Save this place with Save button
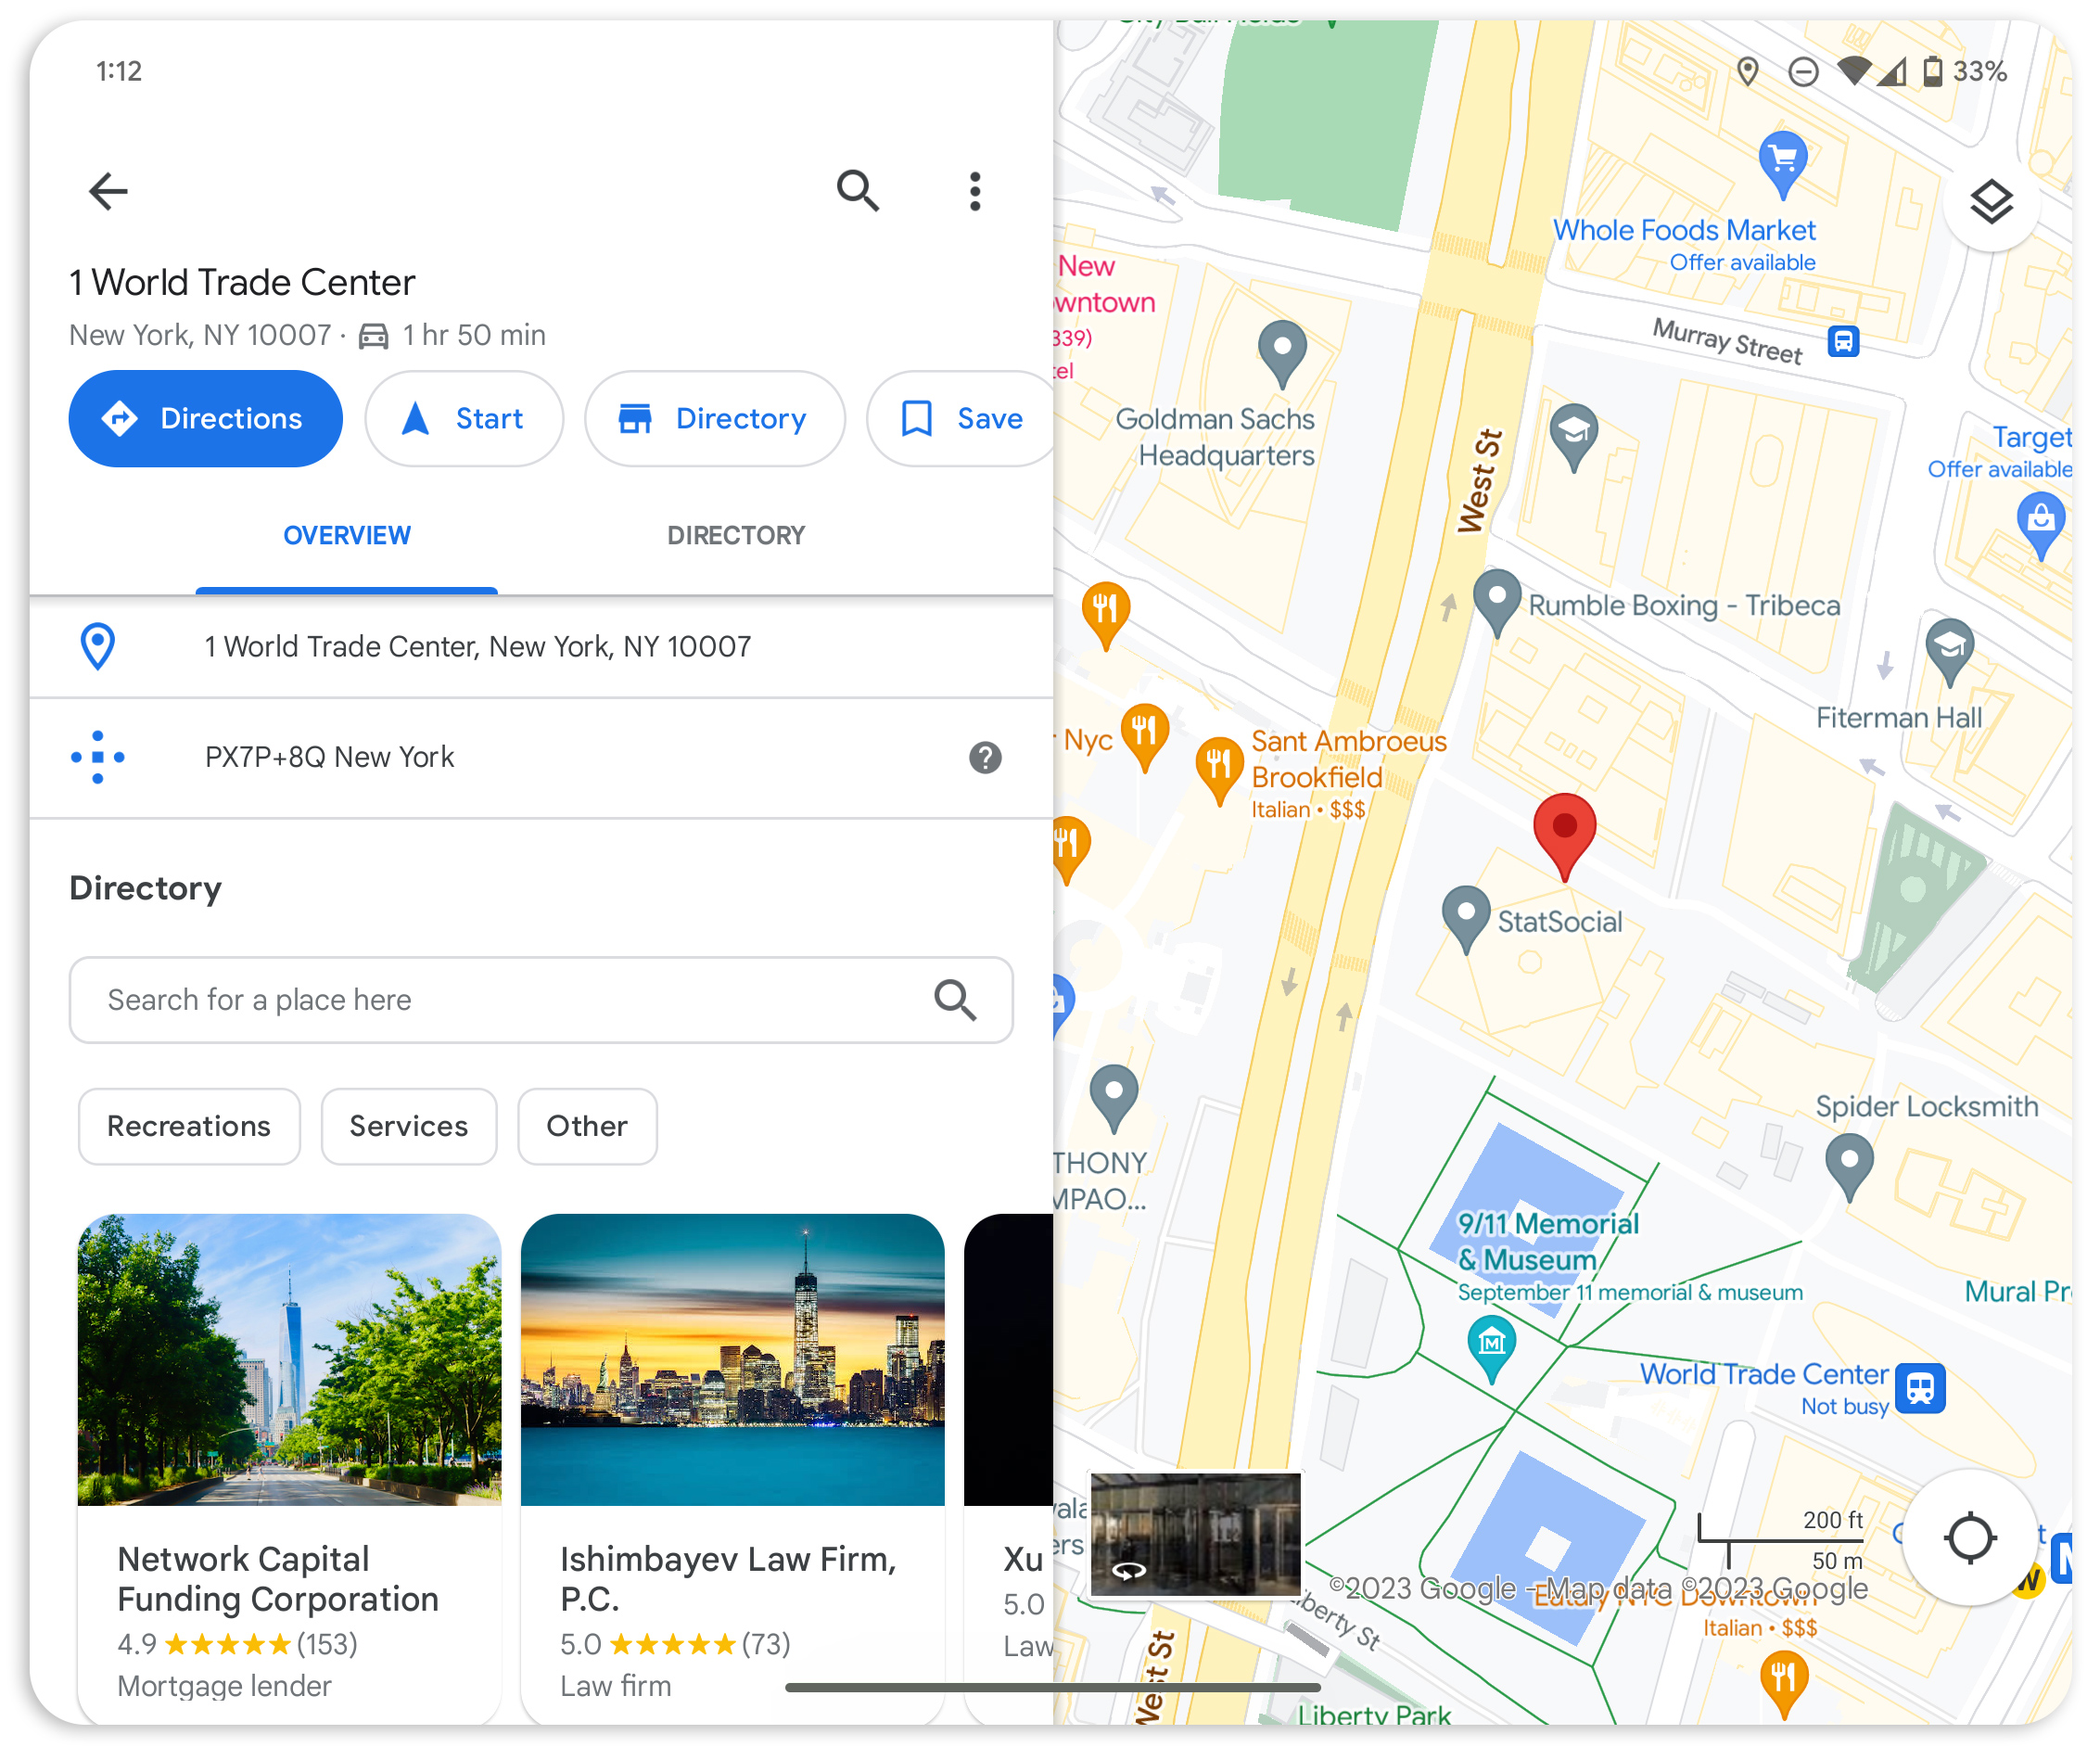2100x1747 pixels. pyautogui.click(x=962, y=419)
